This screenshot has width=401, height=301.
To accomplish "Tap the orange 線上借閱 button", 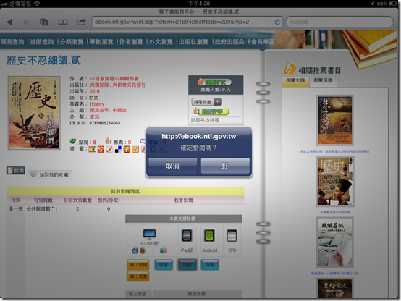I will (x=138, y=265).
